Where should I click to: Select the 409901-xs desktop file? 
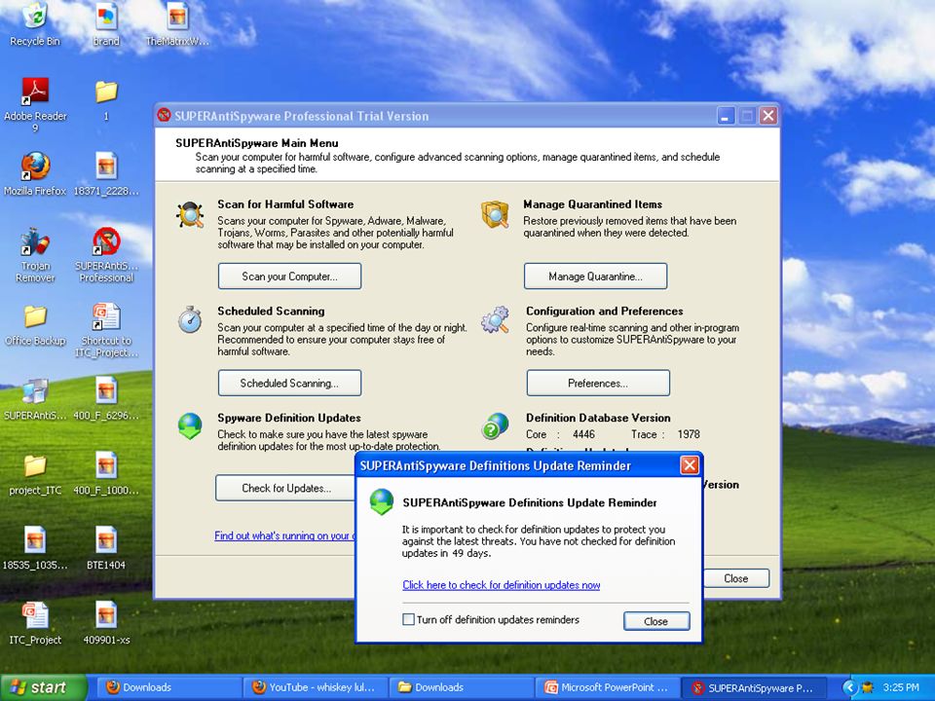point(106,615)
